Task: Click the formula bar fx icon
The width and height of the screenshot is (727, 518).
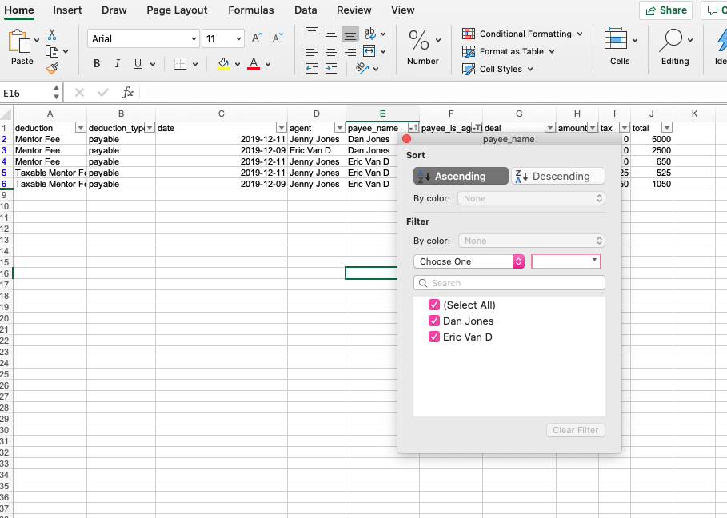Action: [x=127, y=93]
